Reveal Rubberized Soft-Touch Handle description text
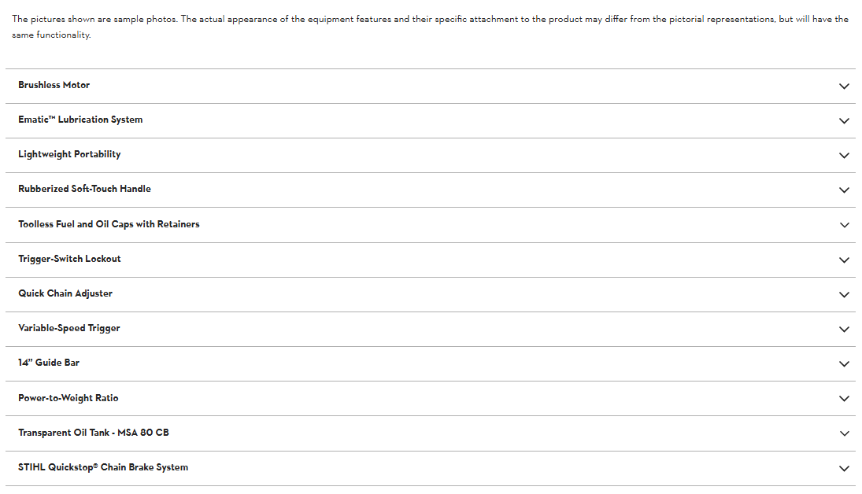 point(84,189)
